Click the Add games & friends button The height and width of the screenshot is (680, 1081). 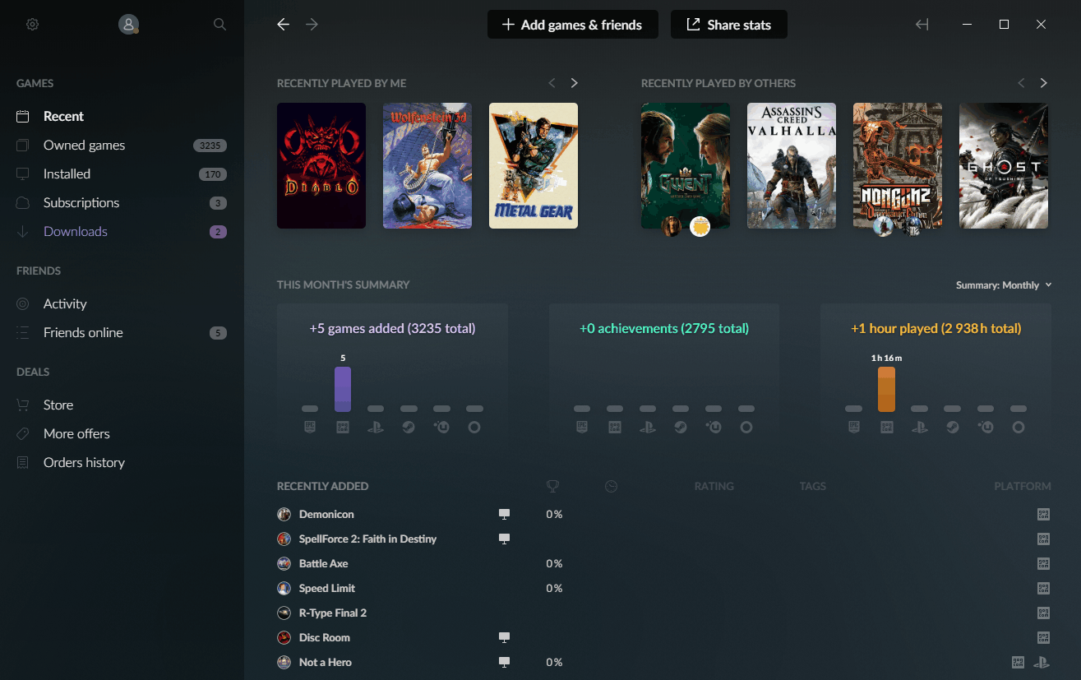(573, 25)
